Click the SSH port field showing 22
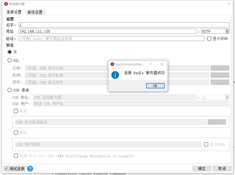This screenshot has height=175, width=235. tap(213, 98)
